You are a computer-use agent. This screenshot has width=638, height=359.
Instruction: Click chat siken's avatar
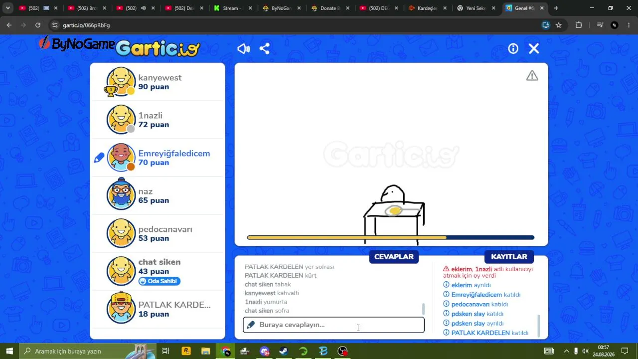(121, 271)
